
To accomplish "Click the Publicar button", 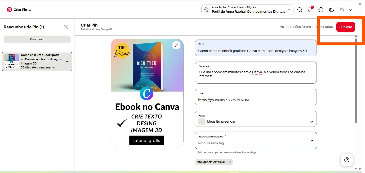I will tap(346, 27).
